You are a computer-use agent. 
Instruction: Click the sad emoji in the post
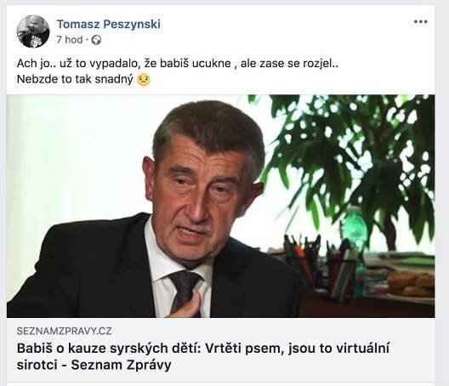144,80
